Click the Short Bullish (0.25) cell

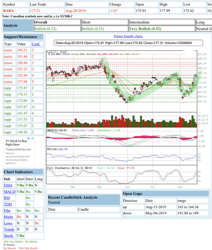105,29
